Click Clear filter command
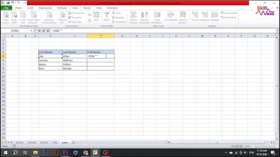The image size is (280, 157). click(117, 13)
